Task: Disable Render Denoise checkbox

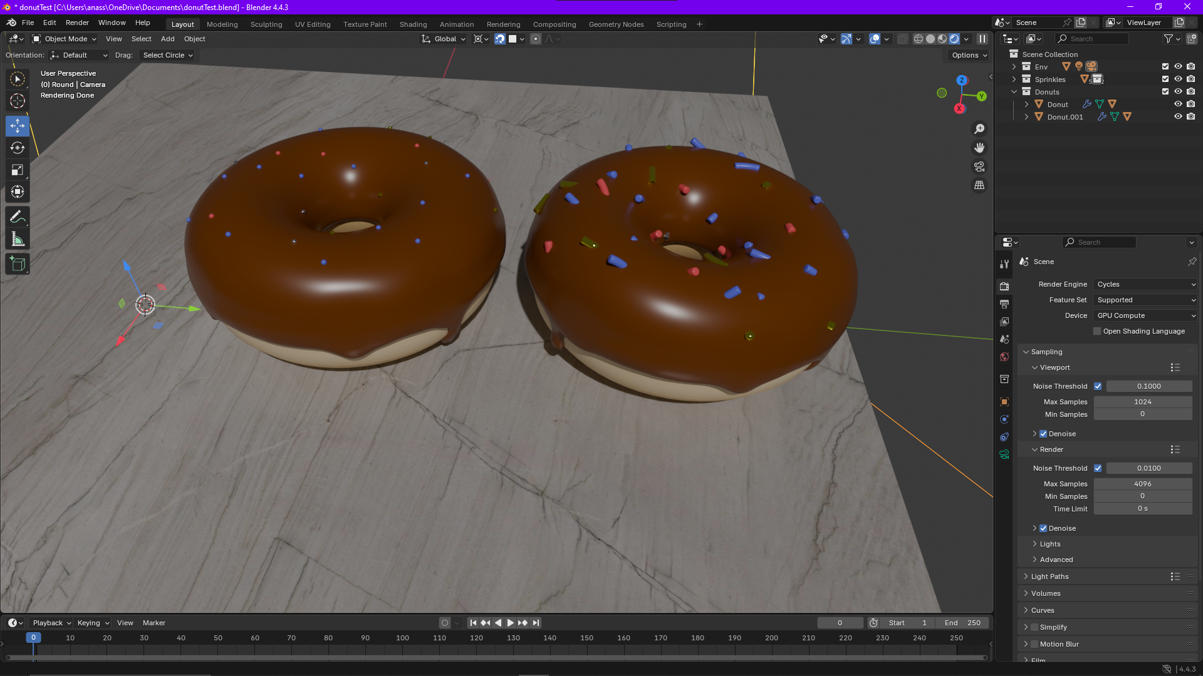Action: coord(1043,528)
